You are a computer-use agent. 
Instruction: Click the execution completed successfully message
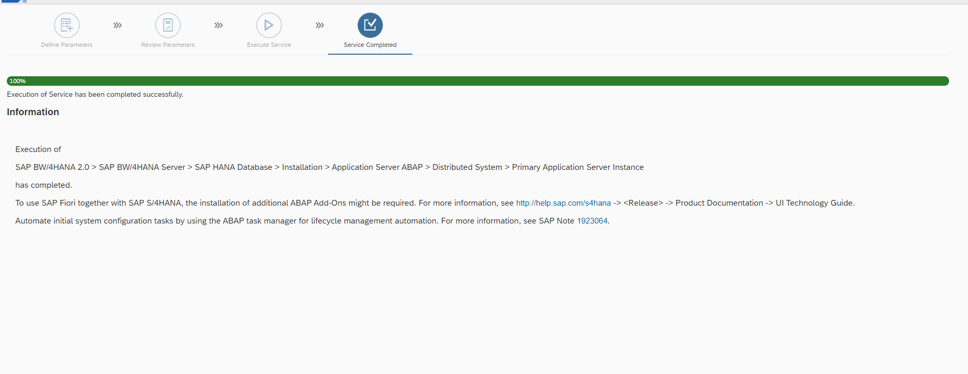coord(95,95)
